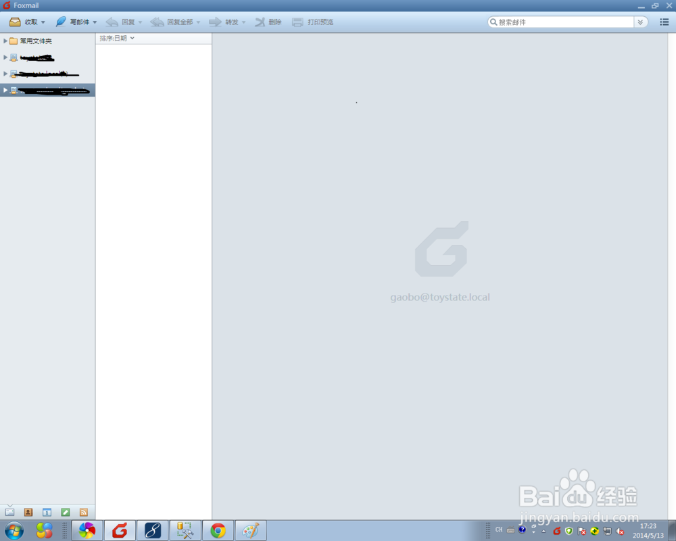
Task: Open the 写邮件 dropdown arrow
Action: [95, 22]
